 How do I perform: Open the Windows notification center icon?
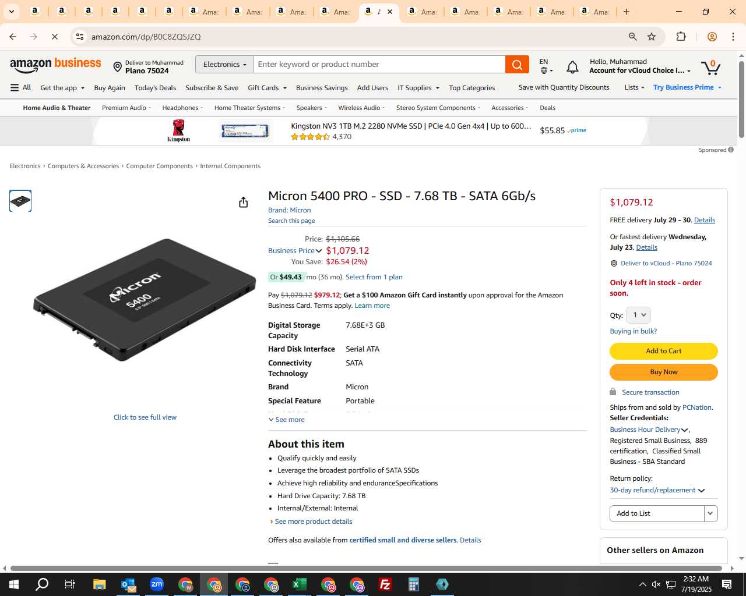(x=727, y=584)
